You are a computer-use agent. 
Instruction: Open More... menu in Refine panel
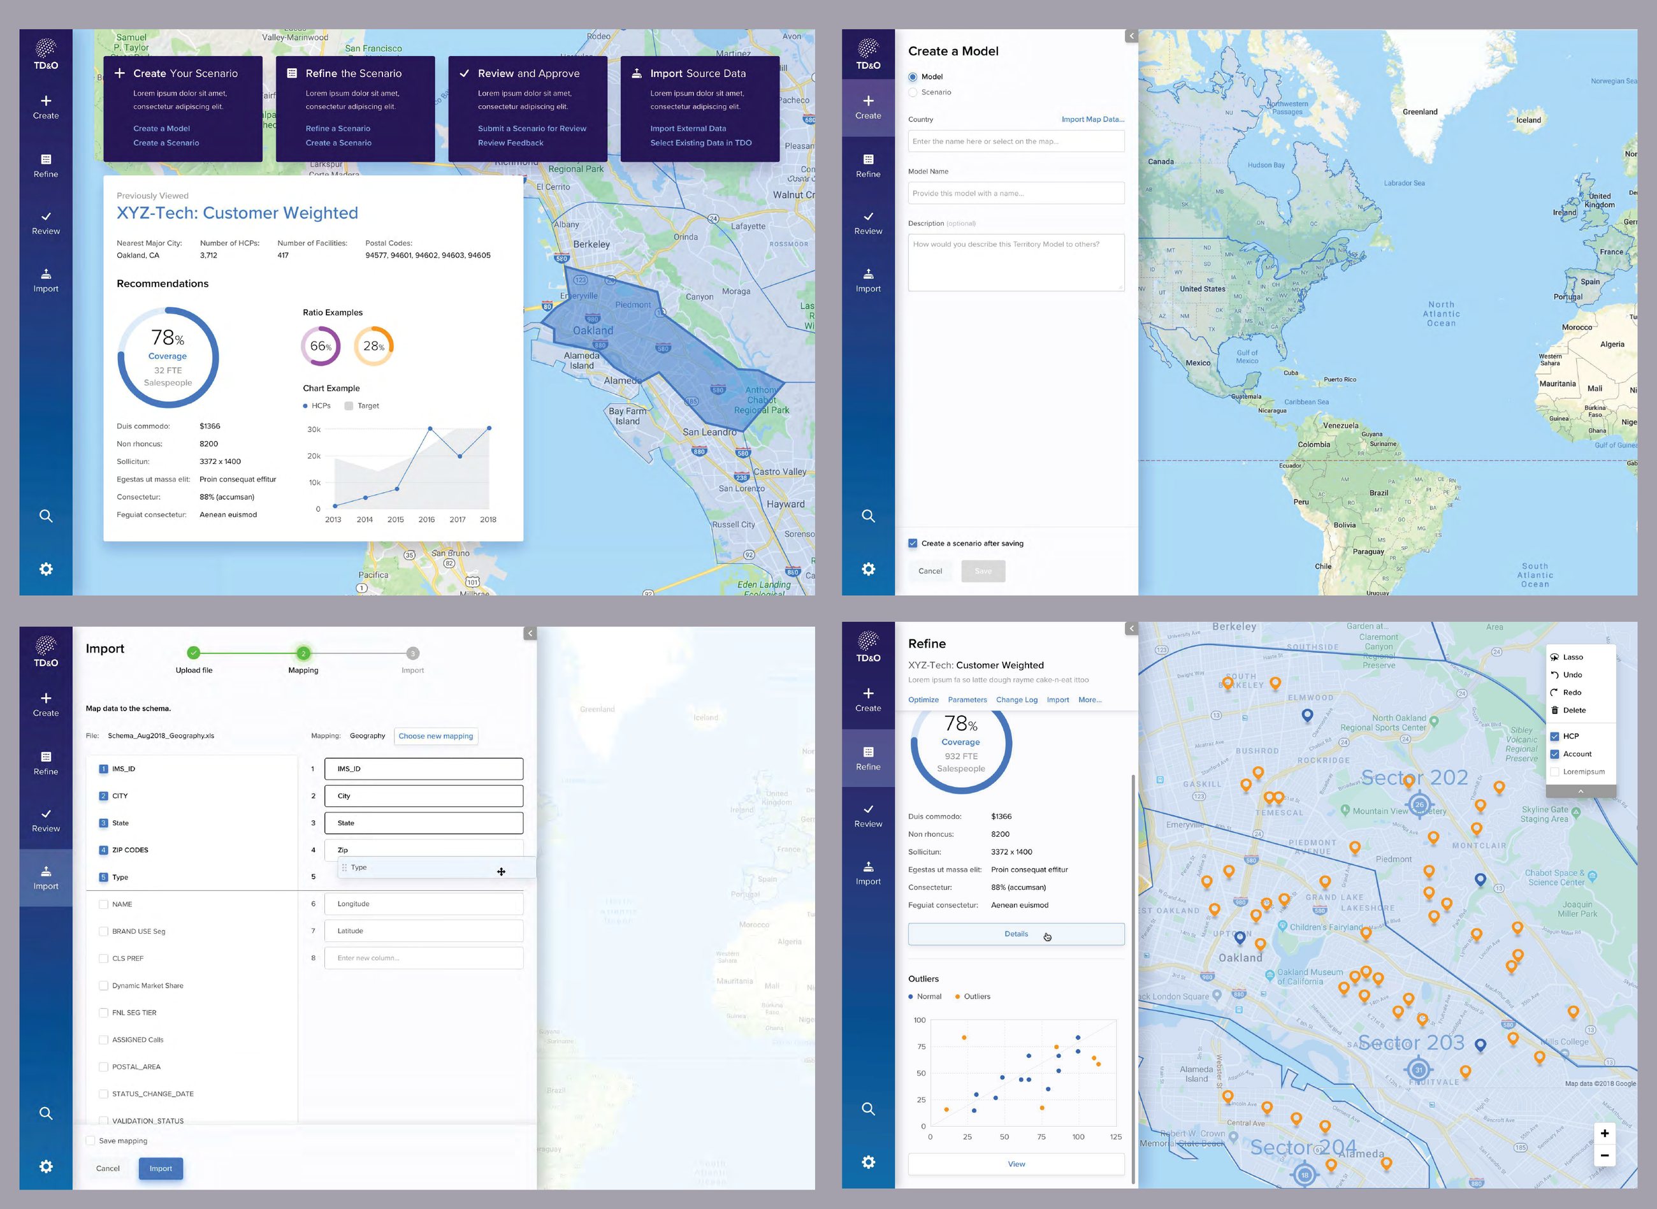[1089, 700]
